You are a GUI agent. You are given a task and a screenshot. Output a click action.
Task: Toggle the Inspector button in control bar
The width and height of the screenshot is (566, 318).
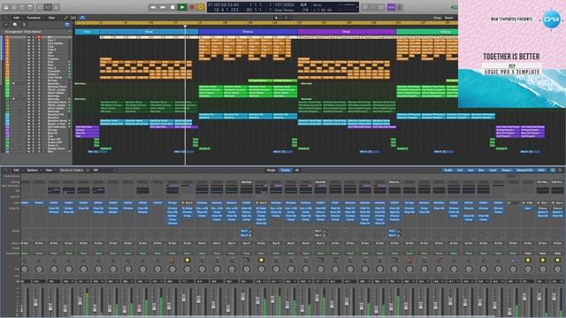14,7
